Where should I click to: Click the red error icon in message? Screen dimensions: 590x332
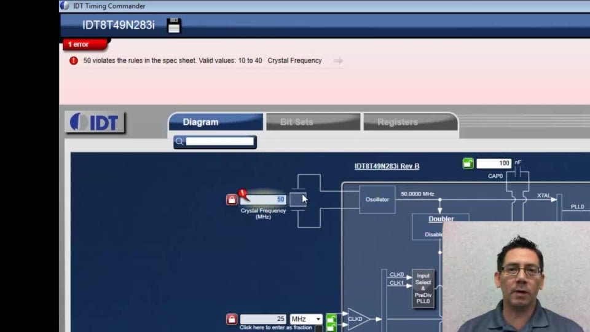tap(73, 61)
